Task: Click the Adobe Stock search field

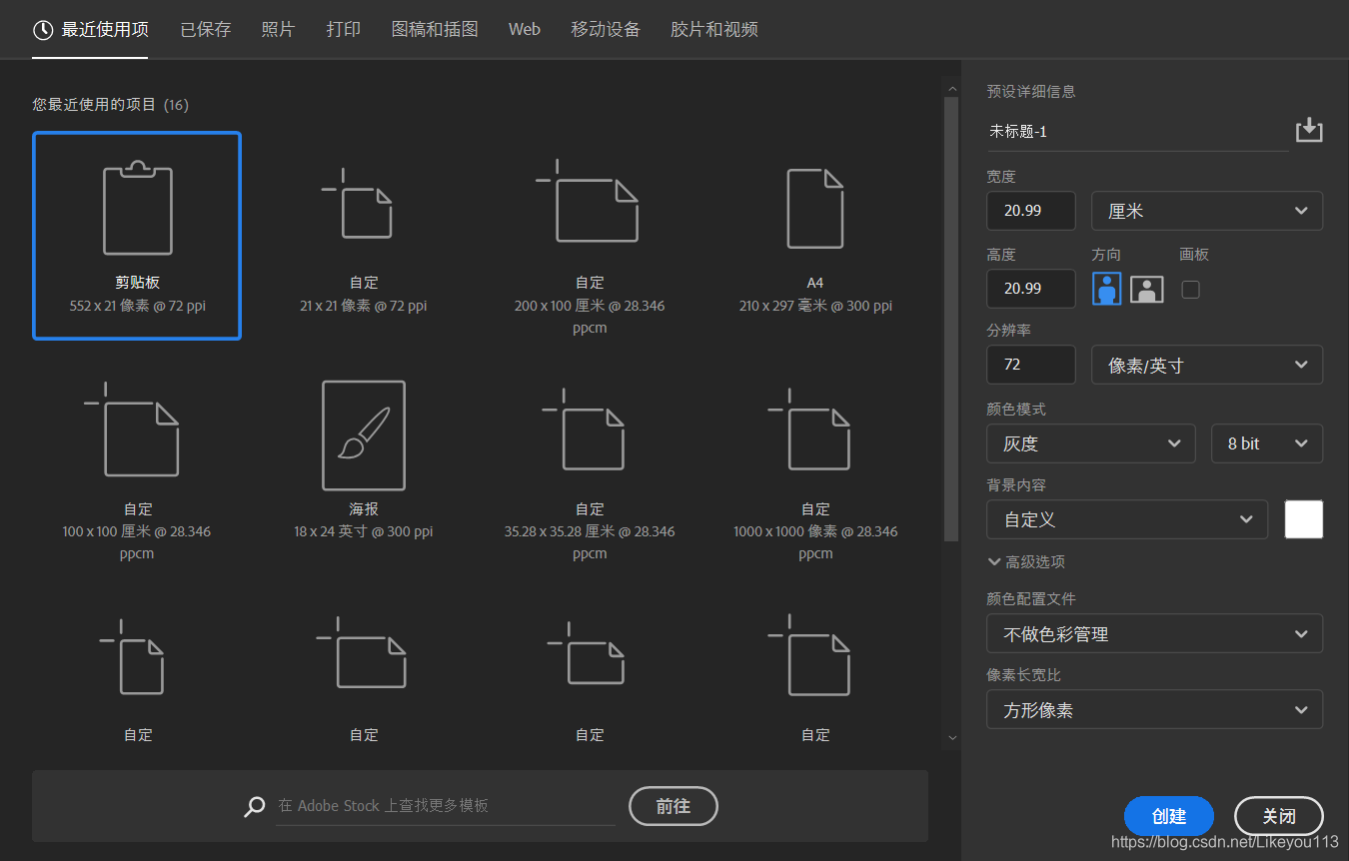Action: tap(446, 806)
